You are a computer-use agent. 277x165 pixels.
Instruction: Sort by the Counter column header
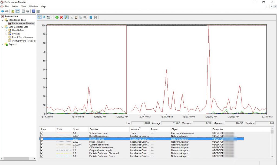(94, 129)
